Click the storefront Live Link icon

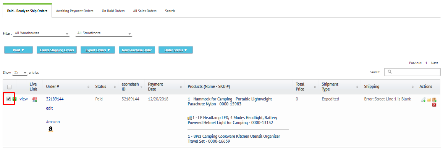34,99
